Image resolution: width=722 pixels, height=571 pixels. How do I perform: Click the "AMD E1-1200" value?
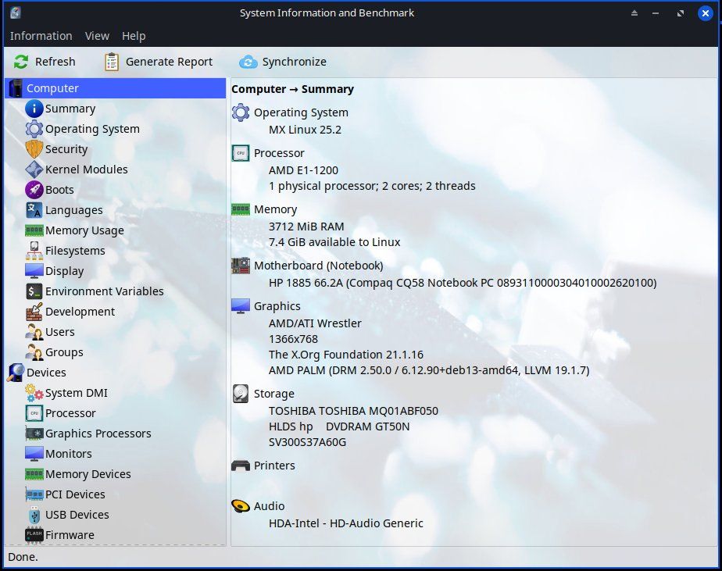pyautogui.click(x=303, y=170)
